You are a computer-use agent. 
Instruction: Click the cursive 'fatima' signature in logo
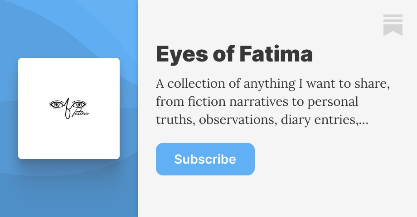[80, 113]
